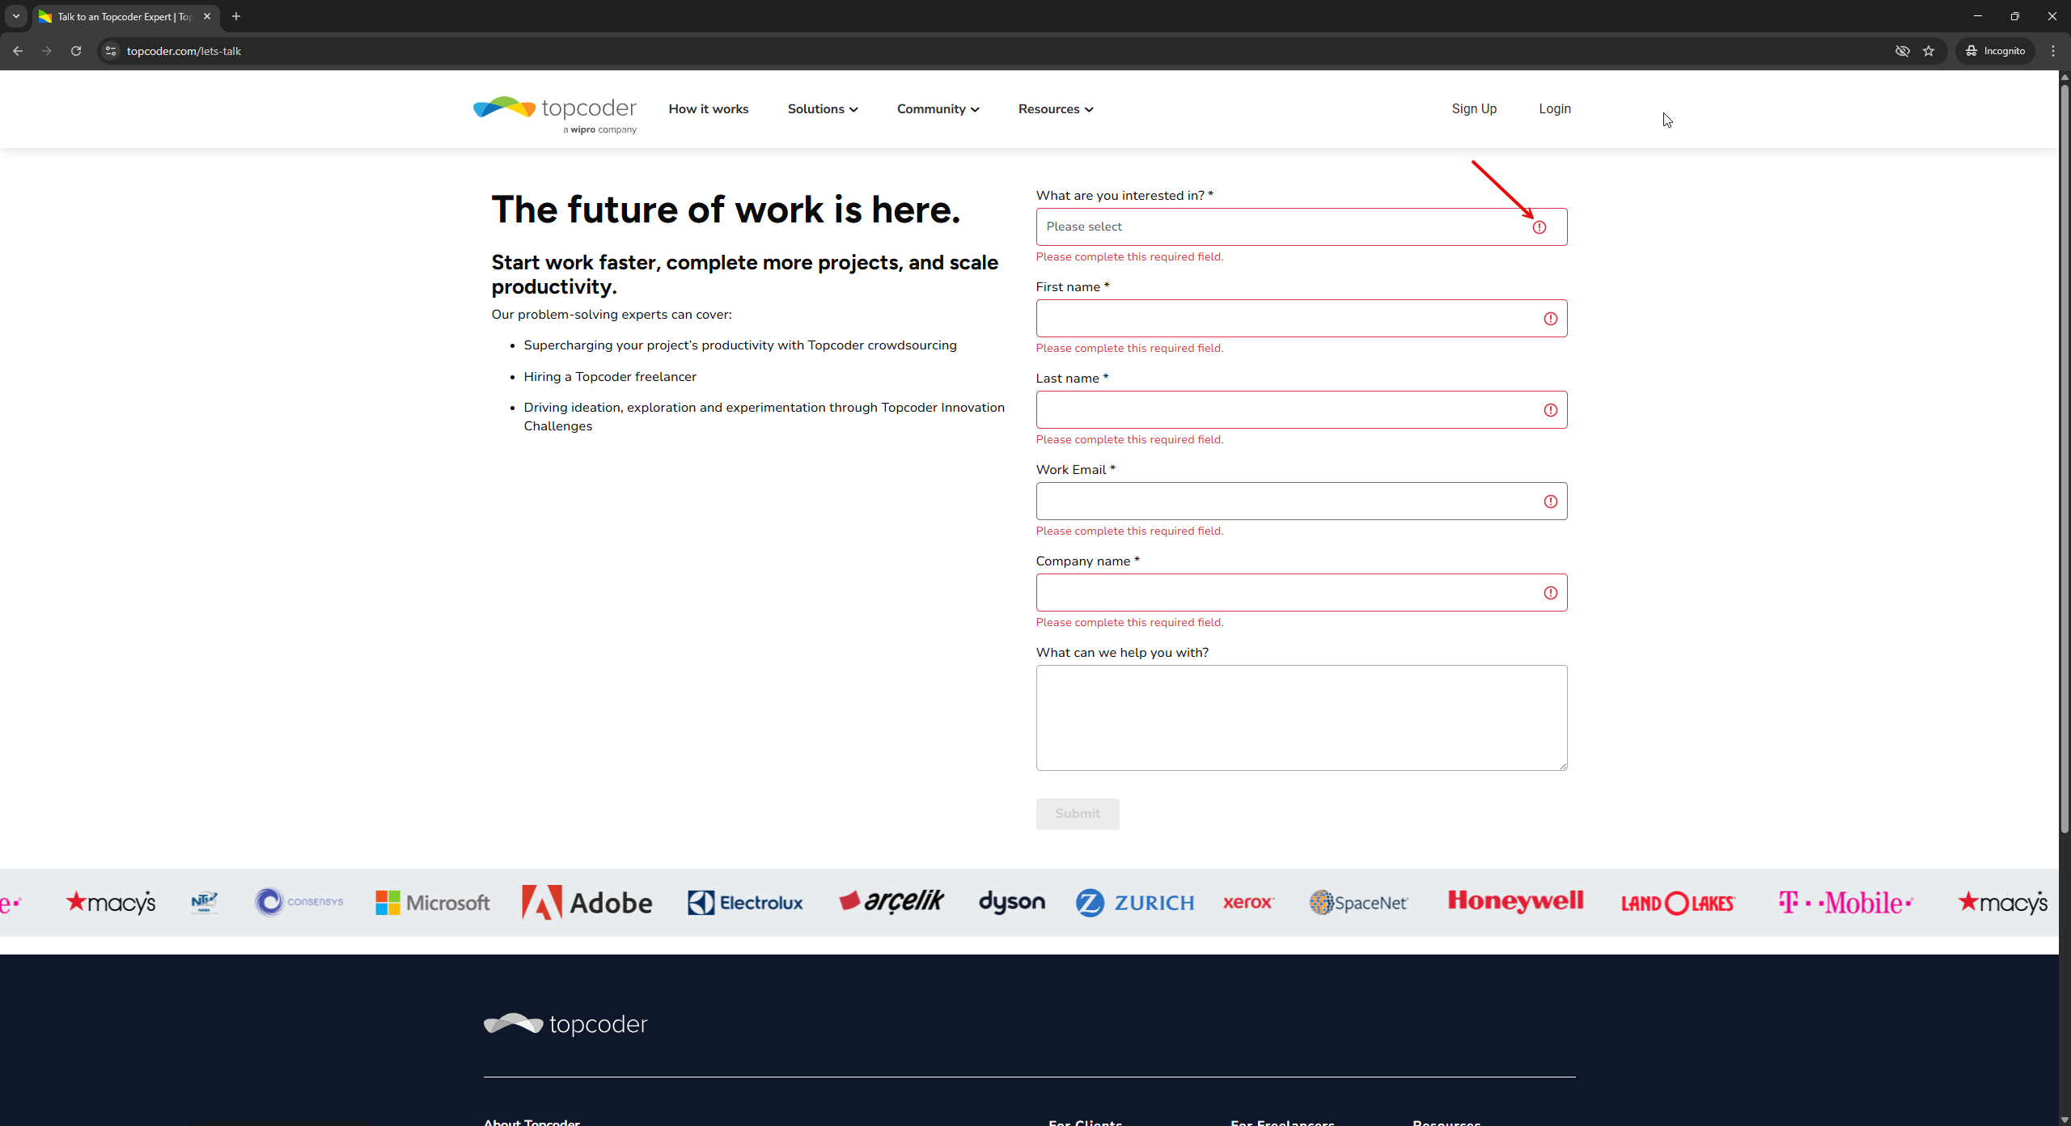Open 'What are you interested in' select

point(1286,226)
